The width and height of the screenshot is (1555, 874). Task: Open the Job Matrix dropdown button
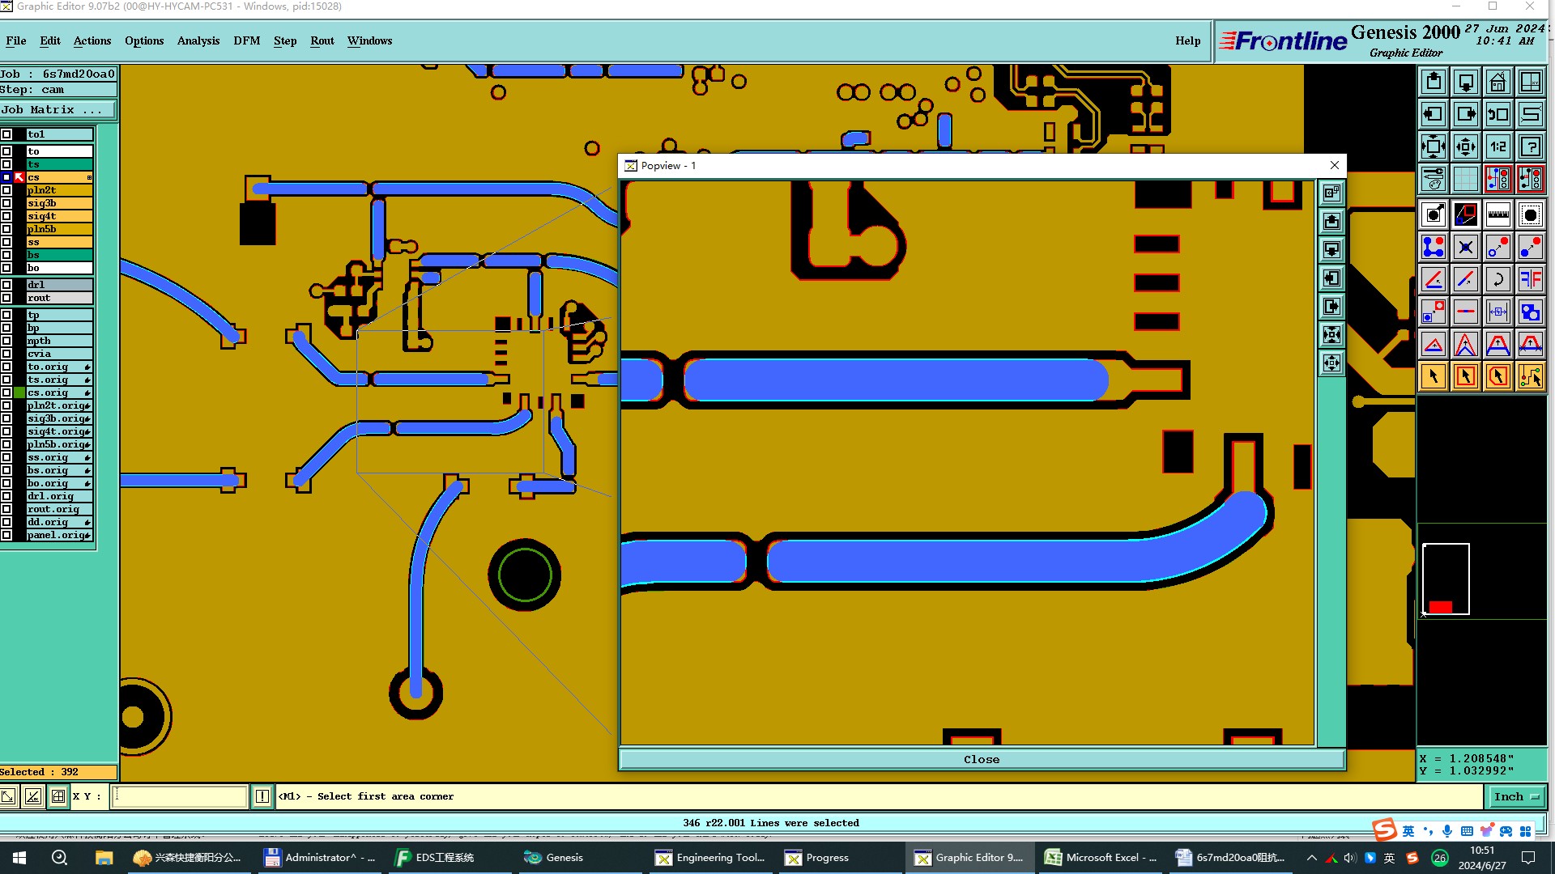click(58, 110)
